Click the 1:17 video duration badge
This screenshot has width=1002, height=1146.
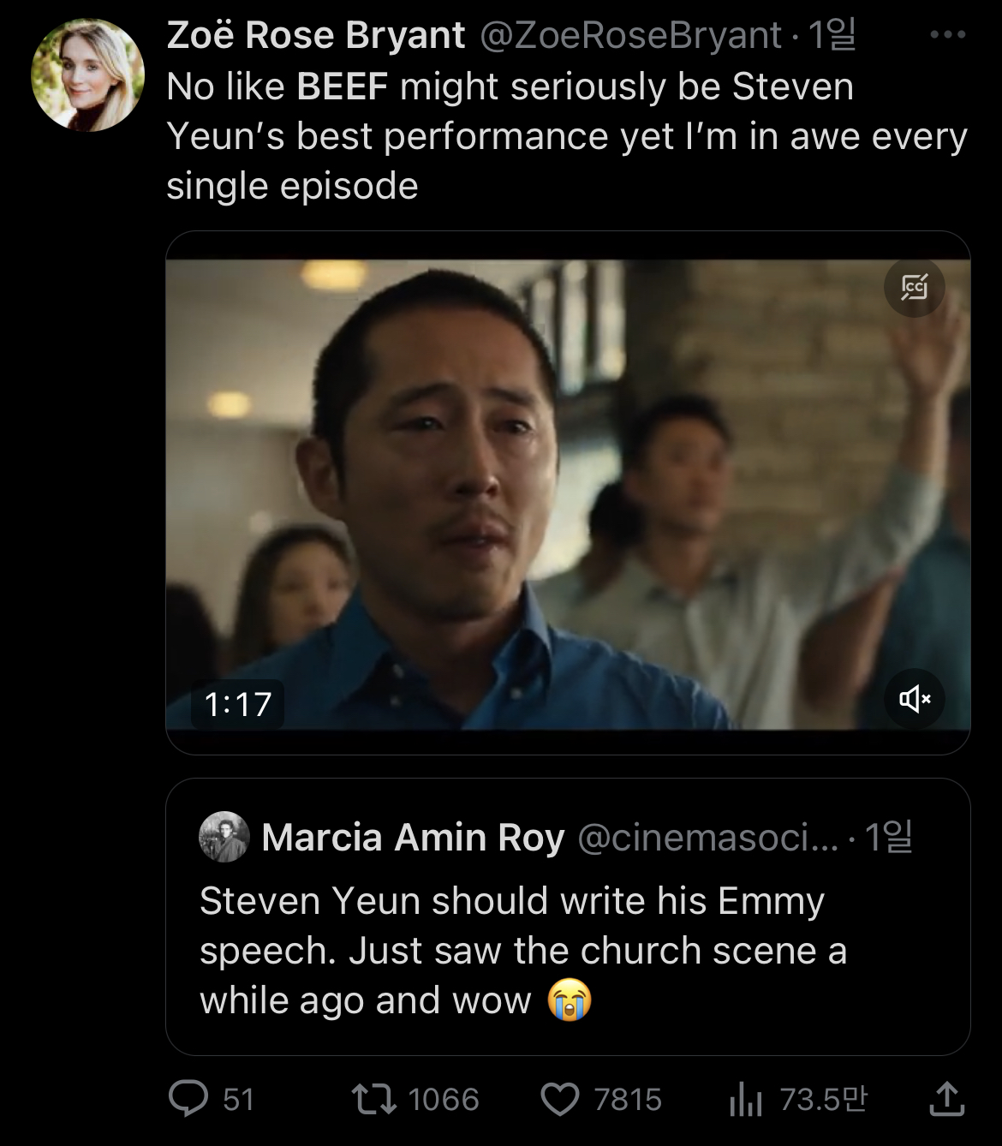(x=237, y=704)
